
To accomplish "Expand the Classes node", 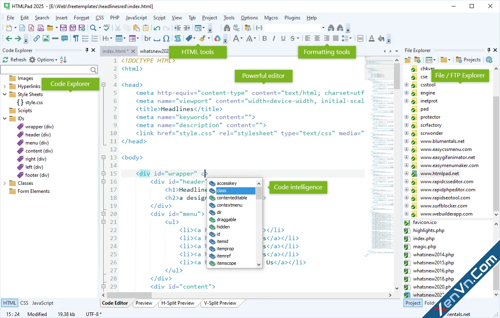I will [5, 183].
